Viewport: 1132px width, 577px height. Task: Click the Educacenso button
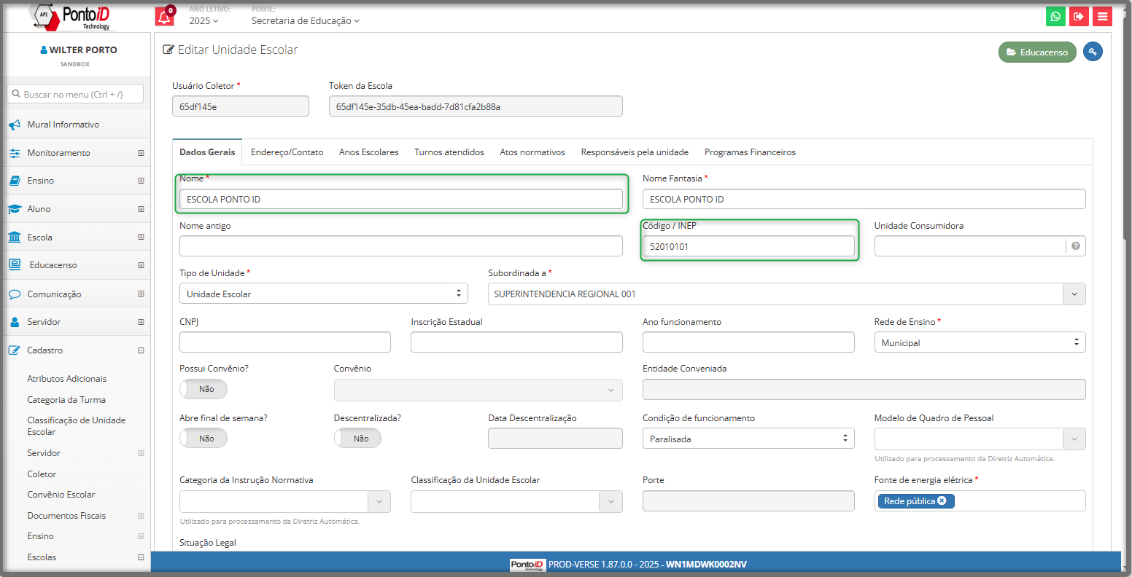(1036, 52)
